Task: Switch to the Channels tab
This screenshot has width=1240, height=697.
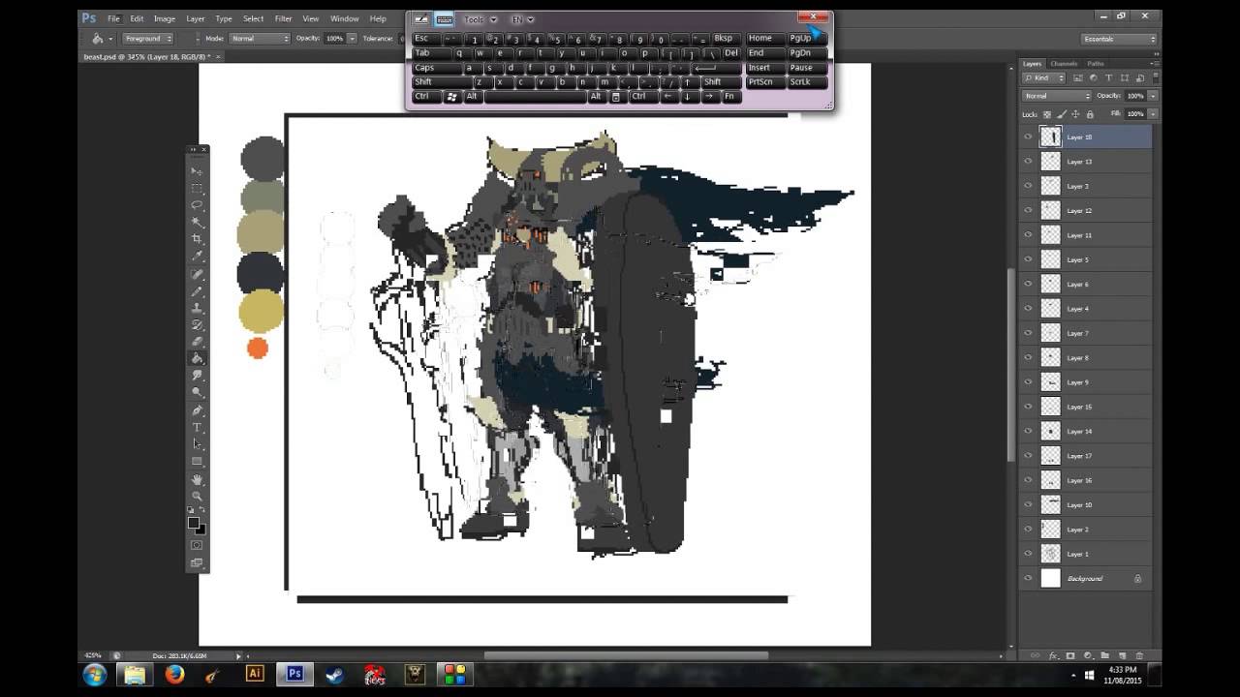Action: click(1064, 64)
